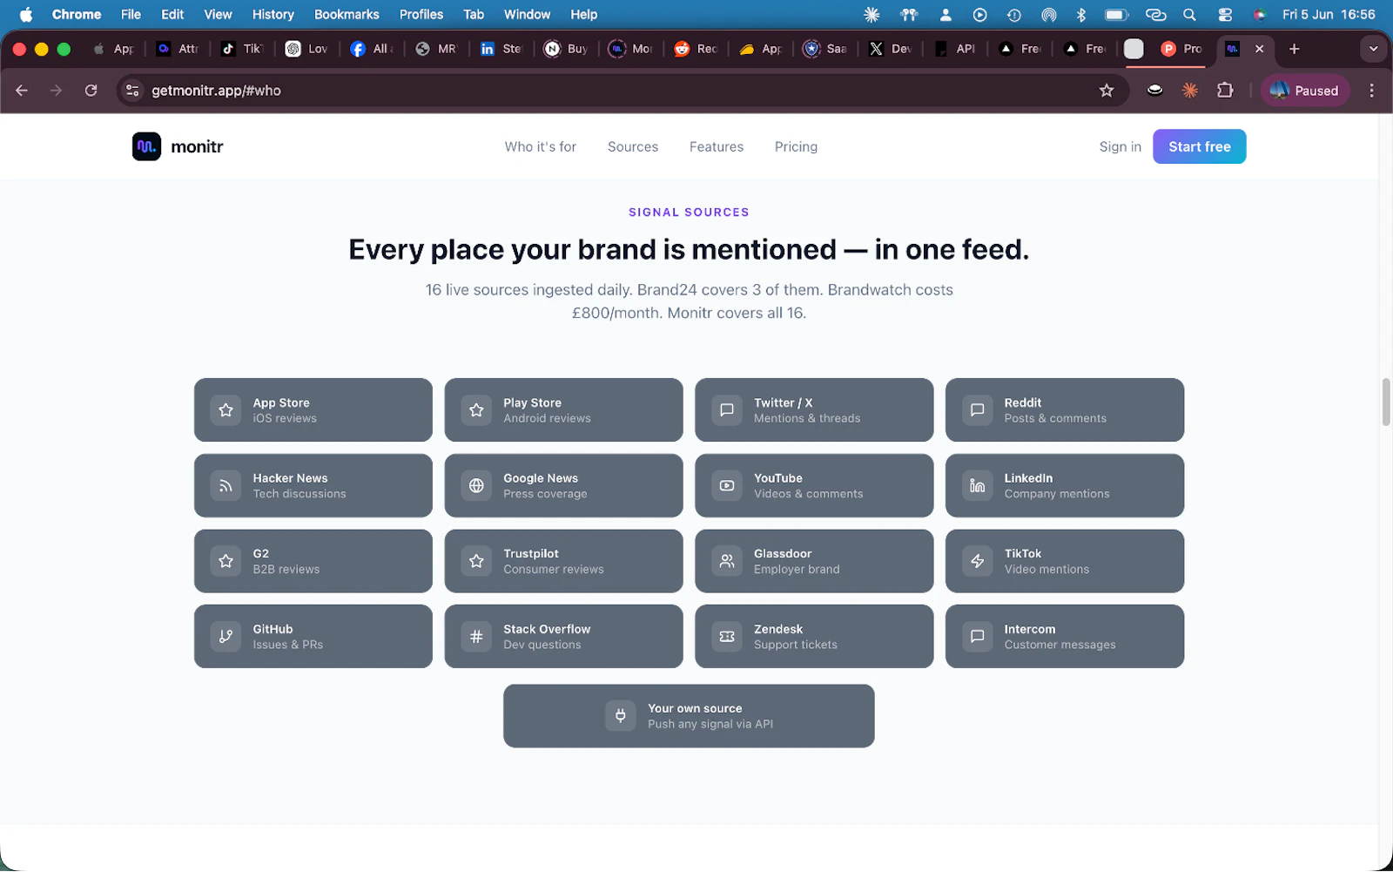Click the Intercom Customer messages text

(1060, 645)
